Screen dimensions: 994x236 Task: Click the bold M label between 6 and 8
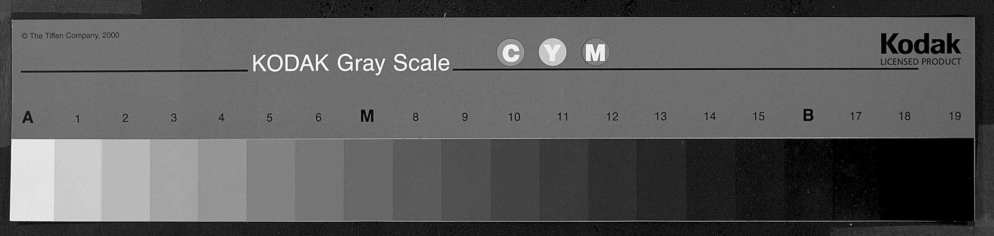click(x=367, y=116)
